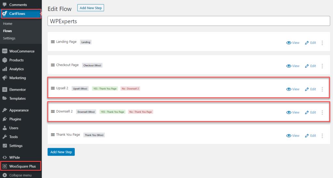Click the WooCommerce icon in the sidebar
The height and width of the screenshot is (178, 333).
[5, 51]
